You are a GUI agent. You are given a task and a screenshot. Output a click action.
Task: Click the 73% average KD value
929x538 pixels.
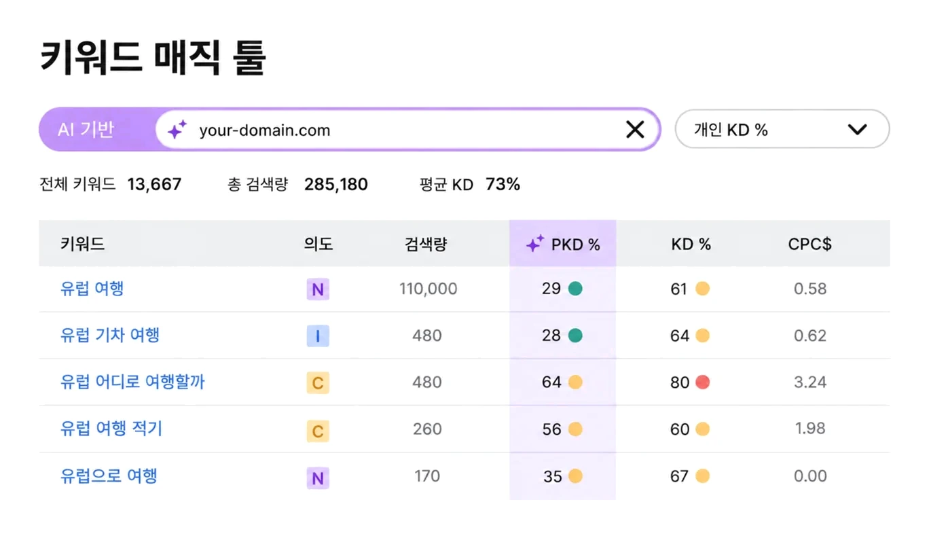[503, 184]
